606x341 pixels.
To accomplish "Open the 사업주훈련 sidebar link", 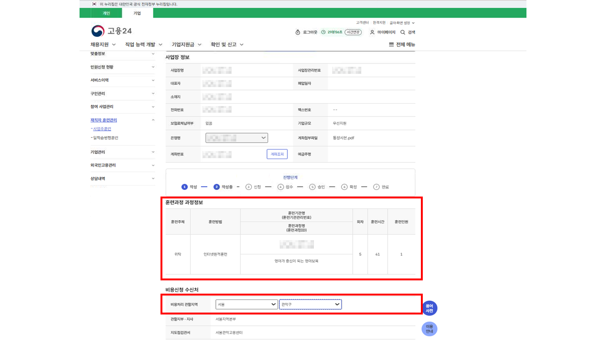I will pos(102,129).
